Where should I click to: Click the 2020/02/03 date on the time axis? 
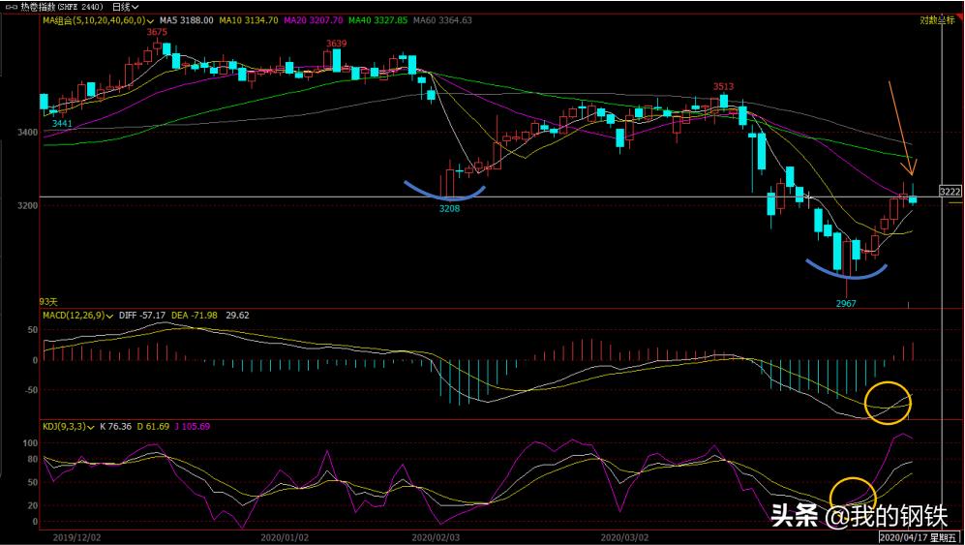point(437,536)
